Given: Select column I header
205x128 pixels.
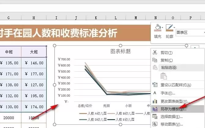Looking at the screenshot, I should 56,18.
